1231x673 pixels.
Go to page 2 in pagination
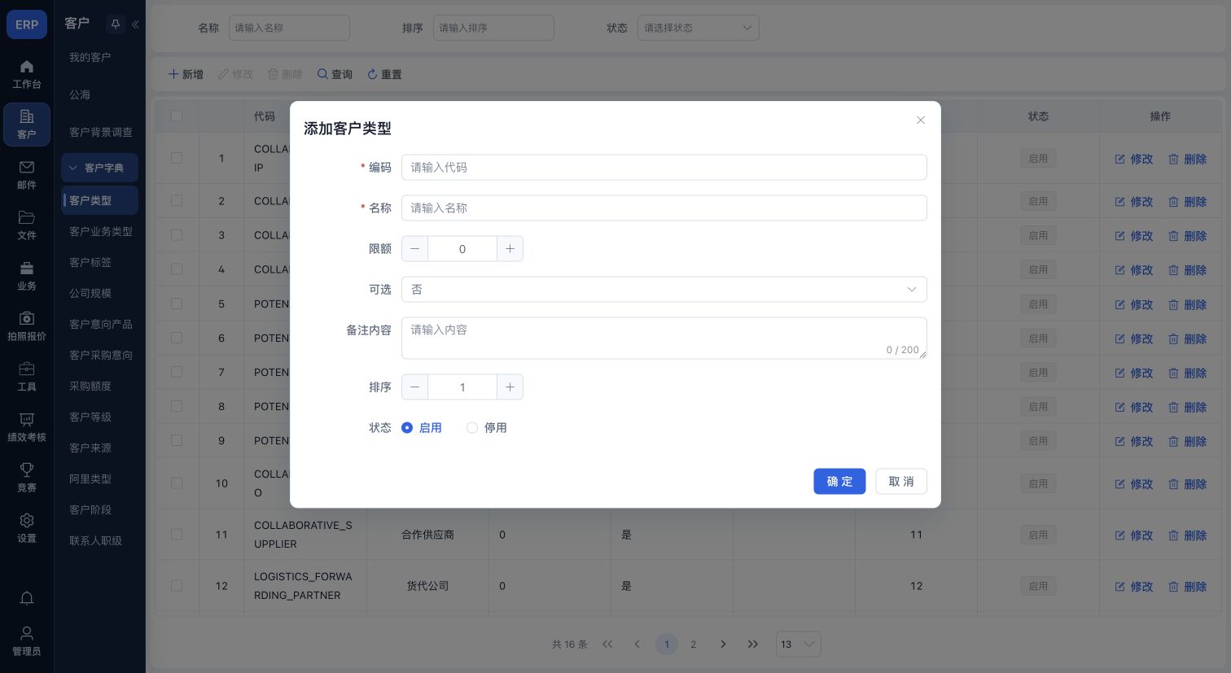(694, 645)
